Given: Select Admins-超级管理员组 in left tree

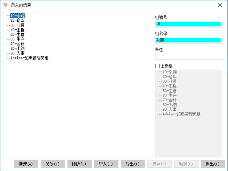Looking at the screenshot, I should point(29,58).
